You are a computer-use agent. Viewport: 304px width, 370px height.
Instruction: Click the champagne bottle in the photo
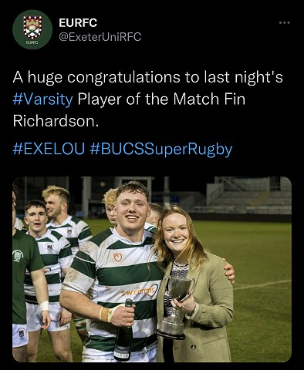(x=124, y=330)
